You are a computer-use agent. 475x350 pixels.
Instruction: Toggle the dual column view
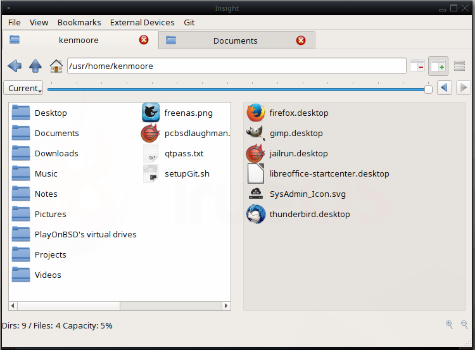[438, 66]
